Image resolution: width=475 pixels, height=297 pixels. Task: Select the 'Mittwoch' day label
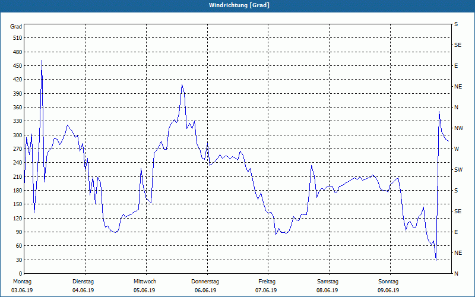145,282
